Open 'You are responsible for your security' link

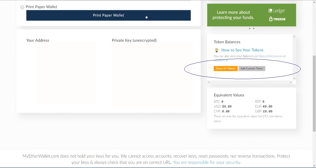(207, 162)
